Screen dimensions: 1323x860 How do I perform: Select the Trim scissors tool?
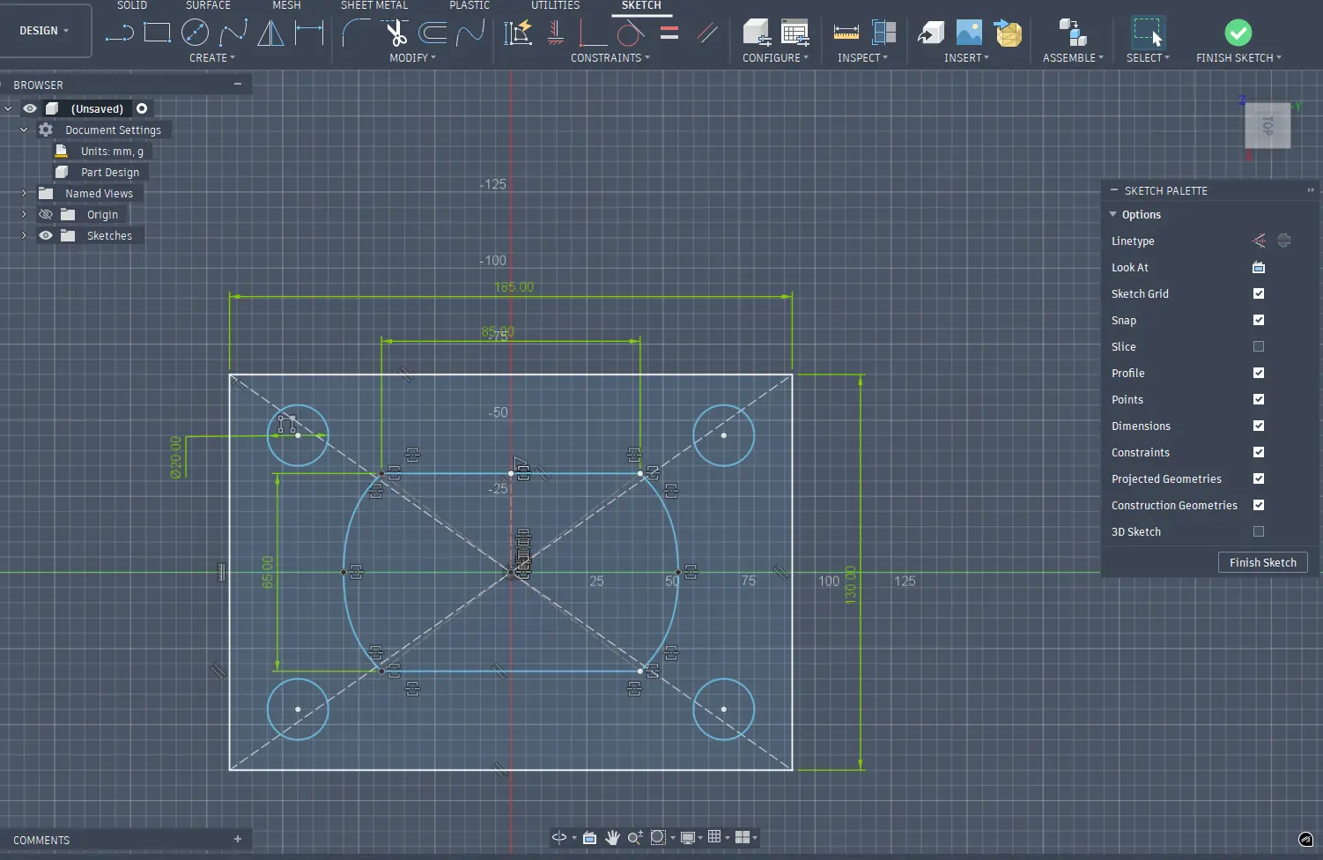396,33
